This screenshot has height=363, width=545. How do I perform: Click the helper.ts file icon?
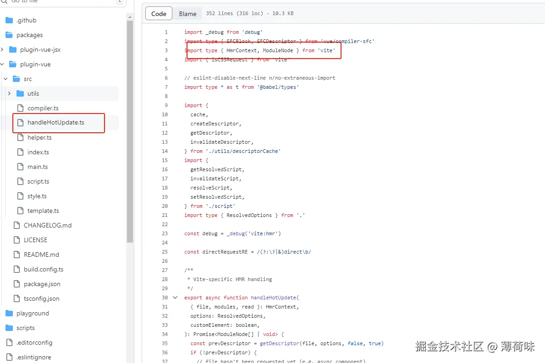pyautogui.click(x=21, y=137)
